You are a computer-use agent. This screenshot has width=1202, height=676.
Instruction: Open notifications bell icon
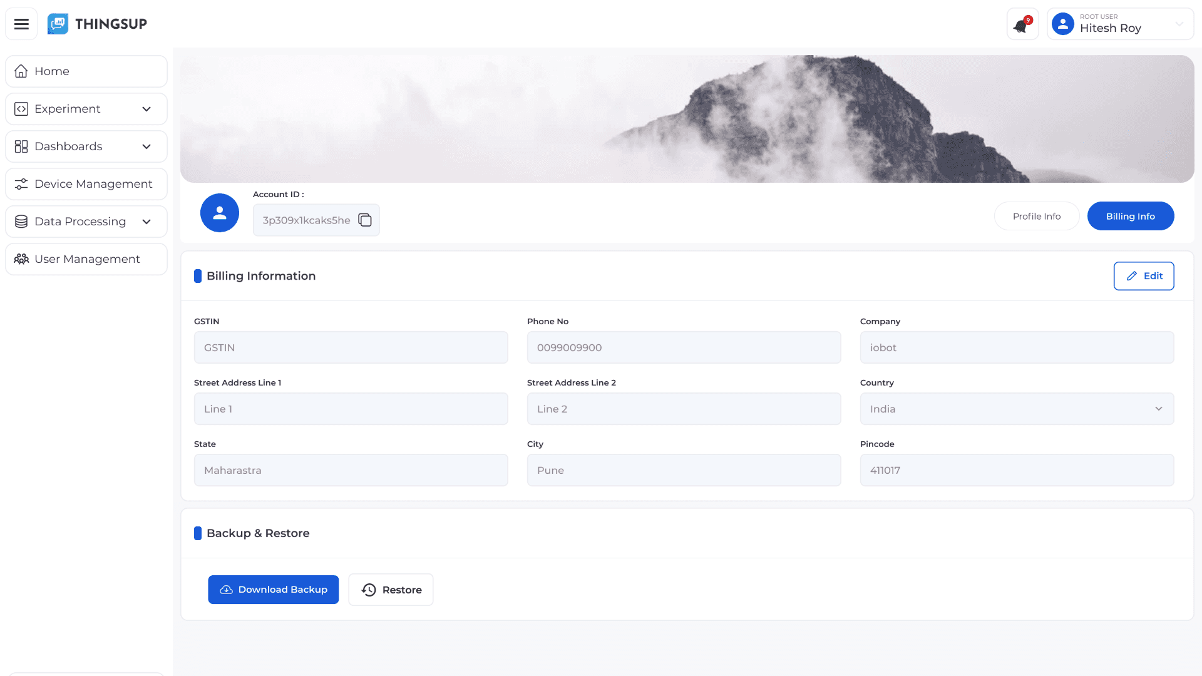point(1022,25)
